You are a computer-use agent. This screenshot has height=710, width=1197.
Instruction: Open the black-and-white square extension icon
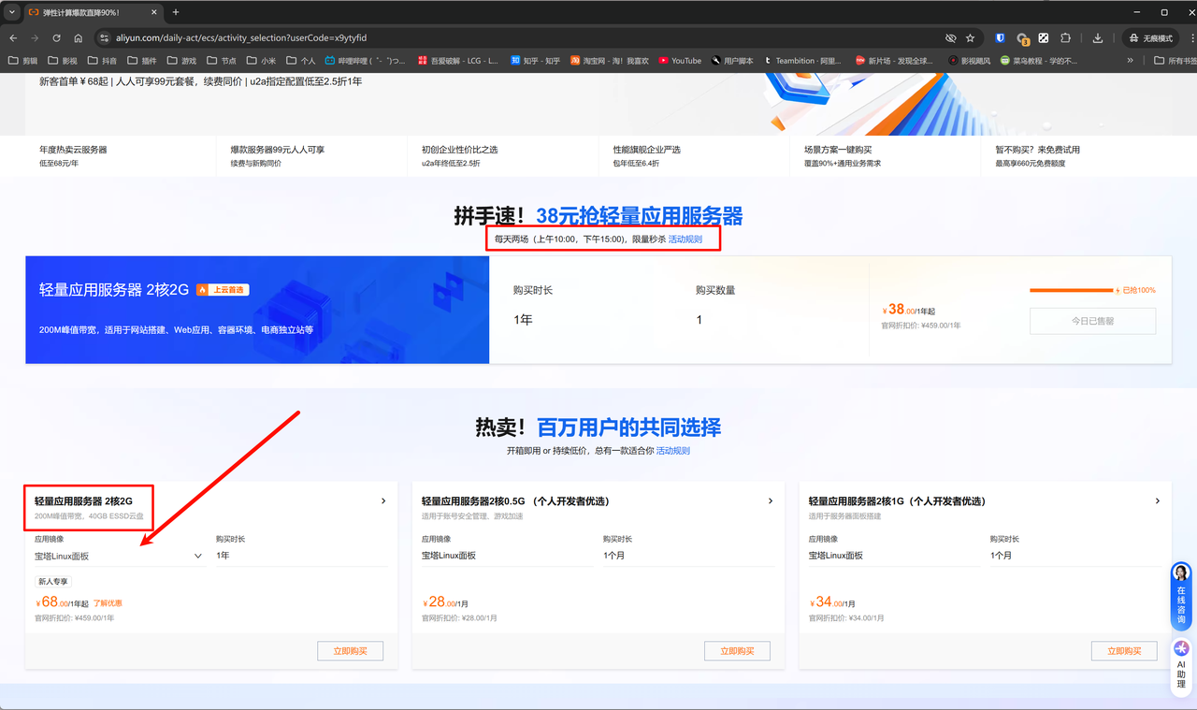pos(1044,38)
